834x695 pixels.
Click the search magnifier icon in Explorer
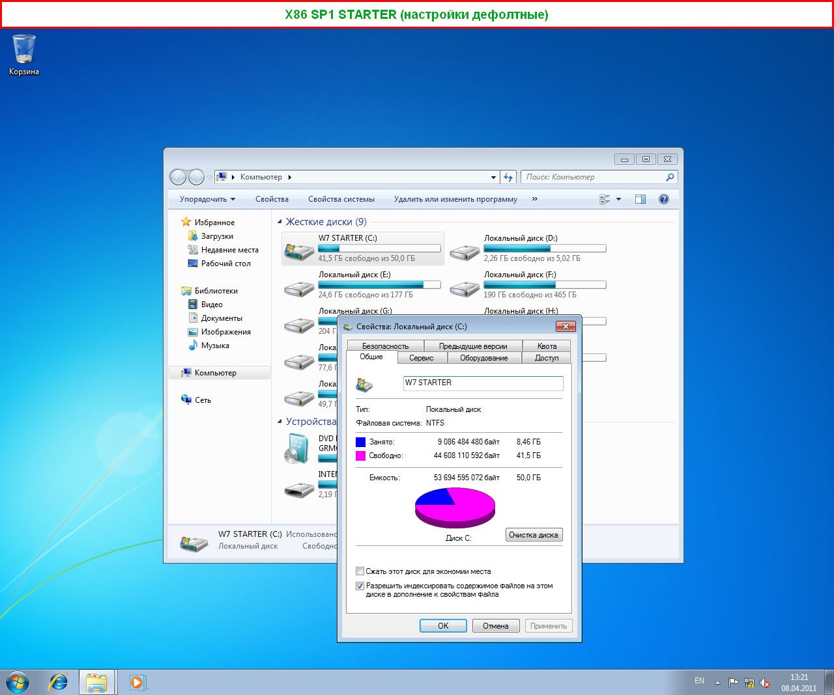[670, 177]
